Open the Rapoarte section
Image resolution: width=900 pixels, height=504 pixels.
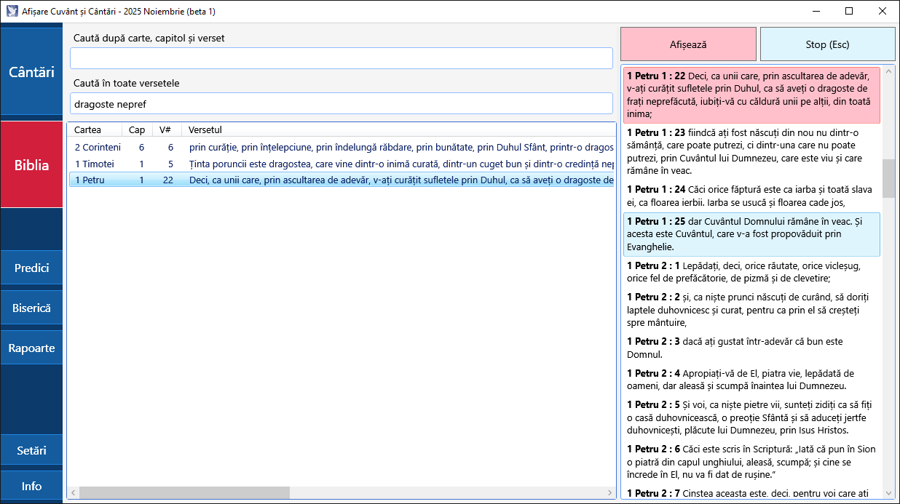[x=31, y=348]
